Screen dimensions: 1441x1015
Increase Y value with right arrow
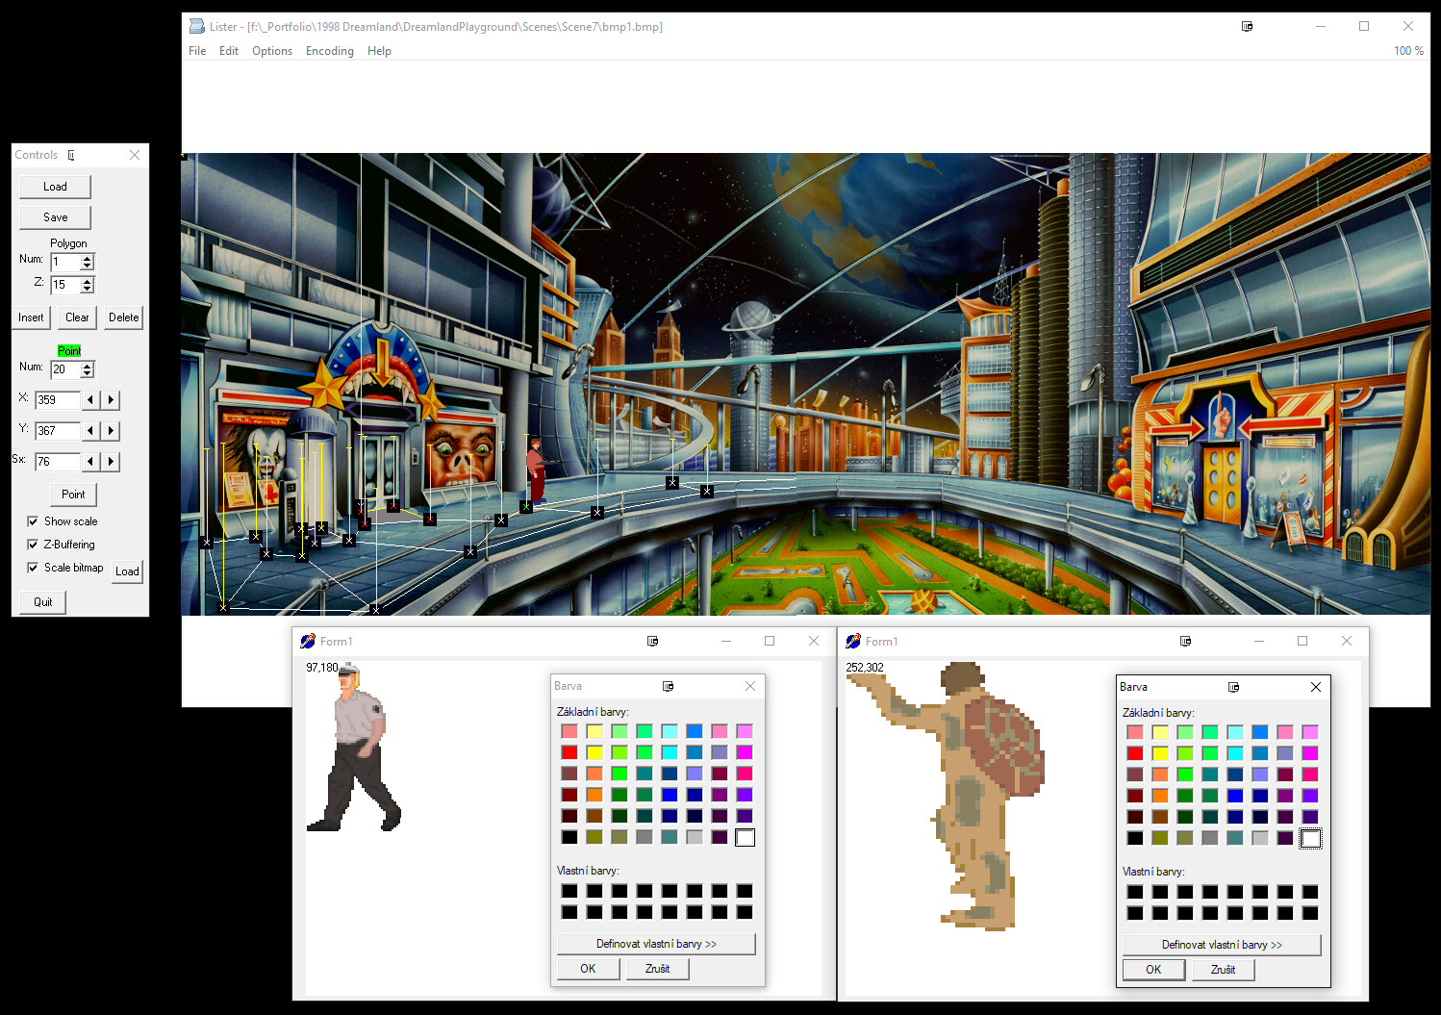pos(111,431)
